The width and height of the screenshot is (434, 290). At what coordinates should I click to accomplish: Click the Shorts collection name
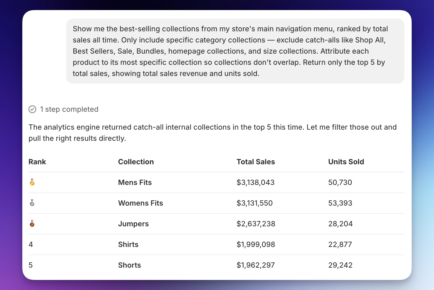[x=129, y=265]
